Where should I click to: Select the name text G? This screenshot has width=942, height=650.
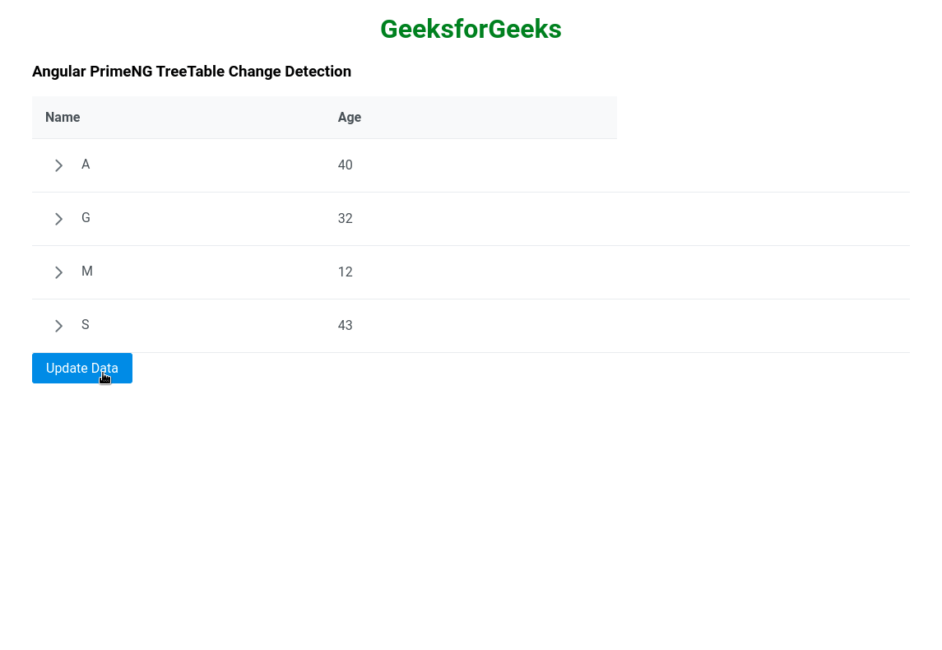(86, 218)
